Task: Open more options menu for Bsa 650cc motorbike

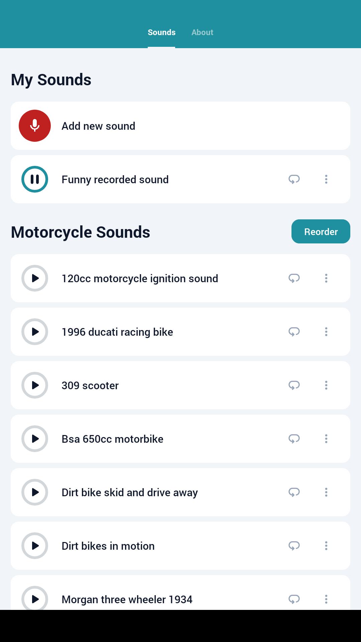Action: click(326, 439)
